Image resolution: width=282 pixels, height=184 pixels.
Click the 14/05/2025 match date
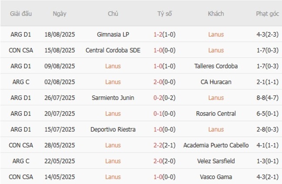click(x=59, y=177)
